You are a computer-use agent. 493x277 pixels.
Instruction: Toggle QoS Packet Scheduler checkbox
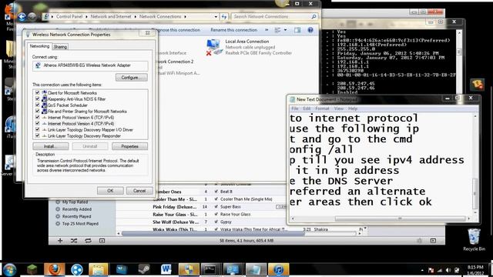[x=38, y=105]
